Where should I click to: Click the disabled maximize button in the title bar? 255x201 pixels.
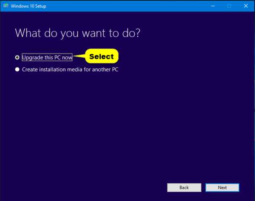(x=229, y=6)
